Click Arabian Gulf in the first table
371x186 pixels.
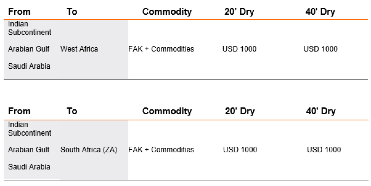click(29, 49)
